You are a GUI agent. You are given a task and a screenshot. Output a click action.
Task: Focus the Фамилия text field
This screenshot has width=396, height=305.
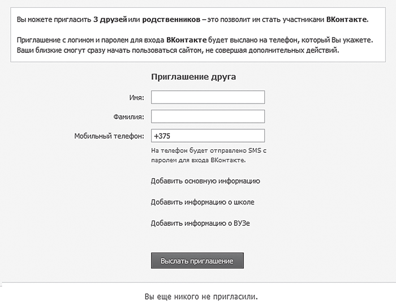(x=208, y=117)
